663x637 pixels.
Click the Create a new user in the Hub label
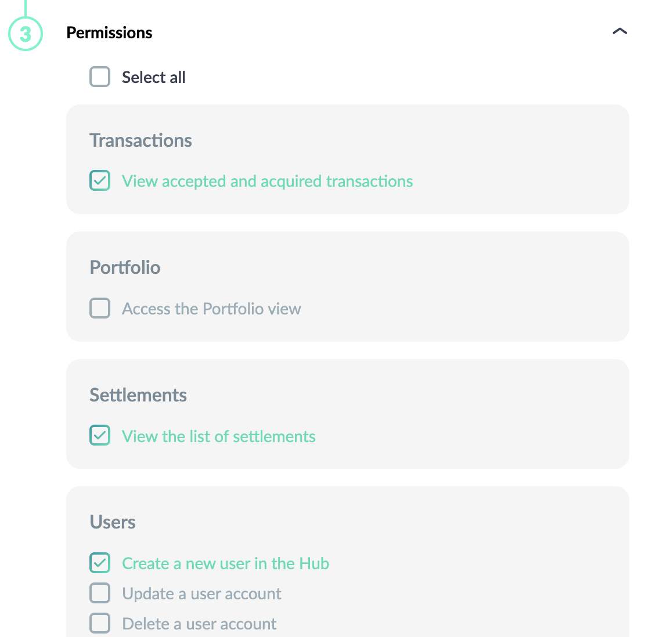(225, 563)
